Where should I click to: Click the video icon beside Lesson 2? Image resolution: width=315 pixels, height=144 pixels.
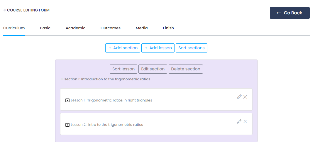pyautogui.click(x=67, y=125)
